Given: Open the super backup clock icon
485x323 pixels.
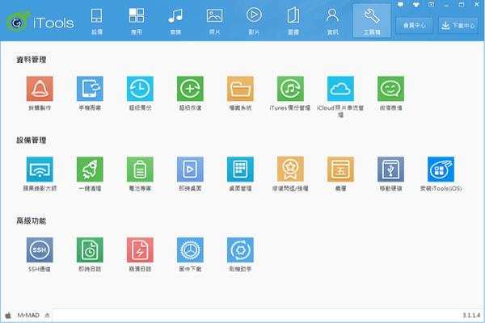Looking at the screenshot, I should [x=140, y=89].
